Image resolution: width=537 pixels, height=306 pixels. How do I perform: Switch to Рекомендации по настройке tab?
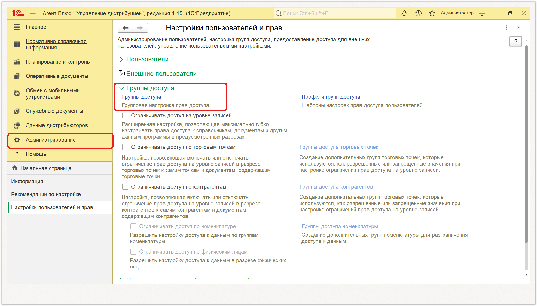click(60, 194)
